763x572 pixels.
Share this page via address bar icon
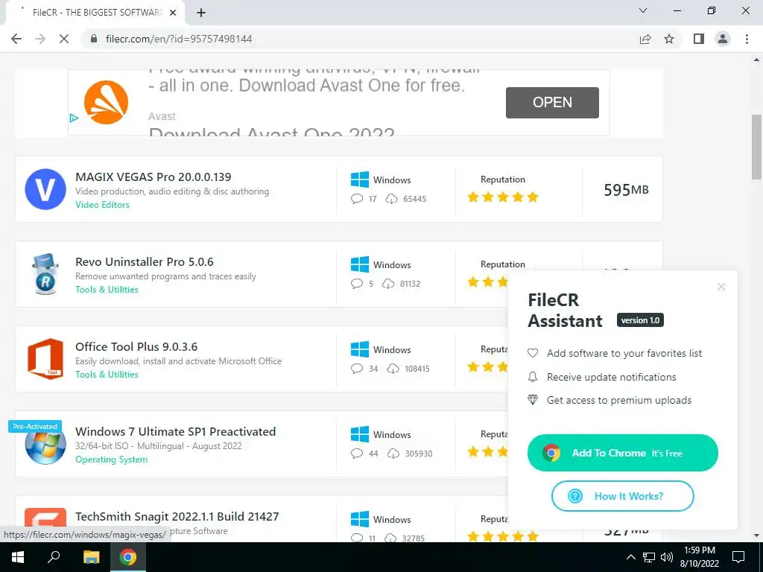pyautogui.click(x=645, y=39)
